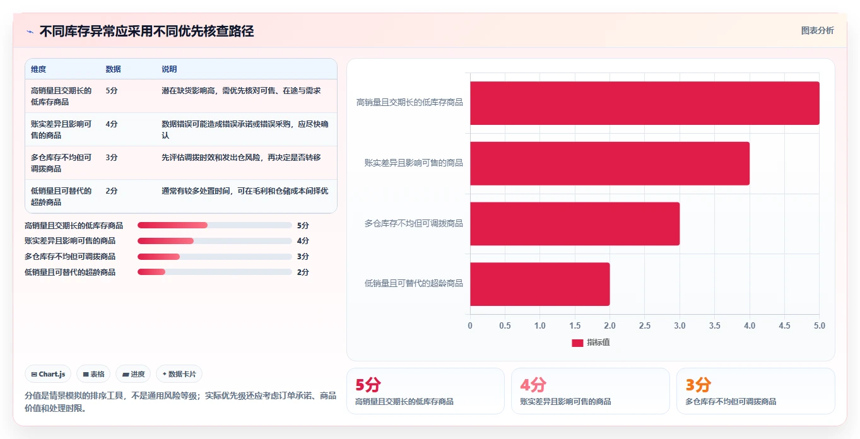The height and width of the screenshot is (439, 860).
Task: Click description starting 通常有较多处置时间
Action: click(245, 191)
